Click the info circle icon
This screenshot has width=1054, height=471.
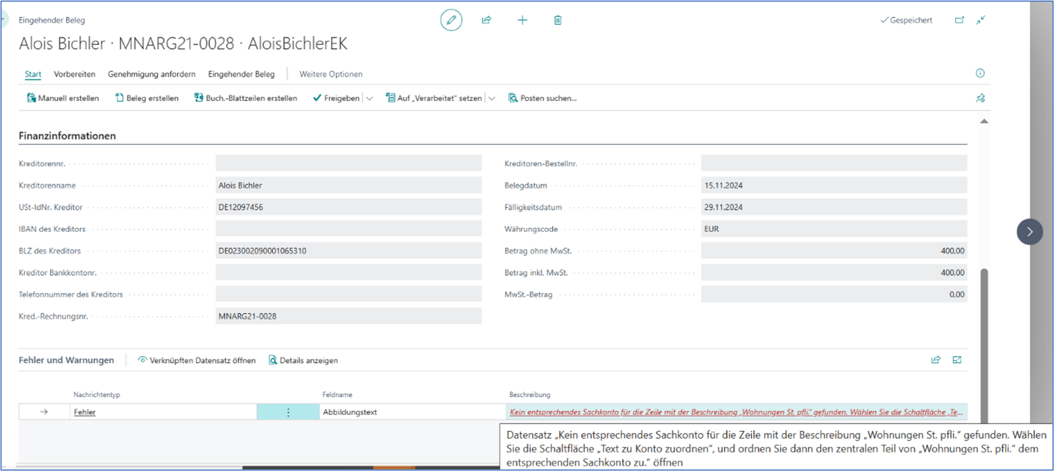tap(980, 73)
